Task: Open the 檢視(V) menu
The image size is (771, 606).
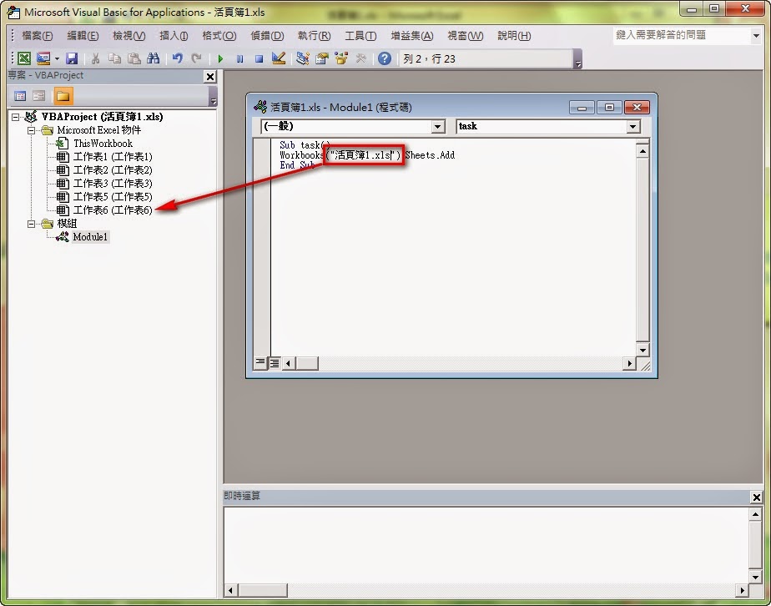Action: (128, 36)
